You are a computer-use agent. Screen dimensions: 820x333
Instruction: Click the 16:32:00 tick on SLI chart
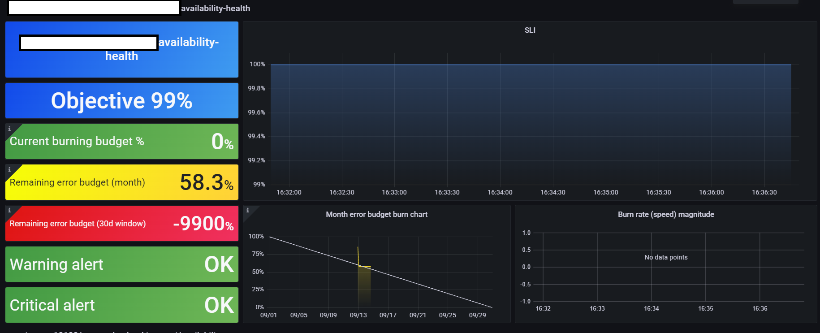coord(289,192)
